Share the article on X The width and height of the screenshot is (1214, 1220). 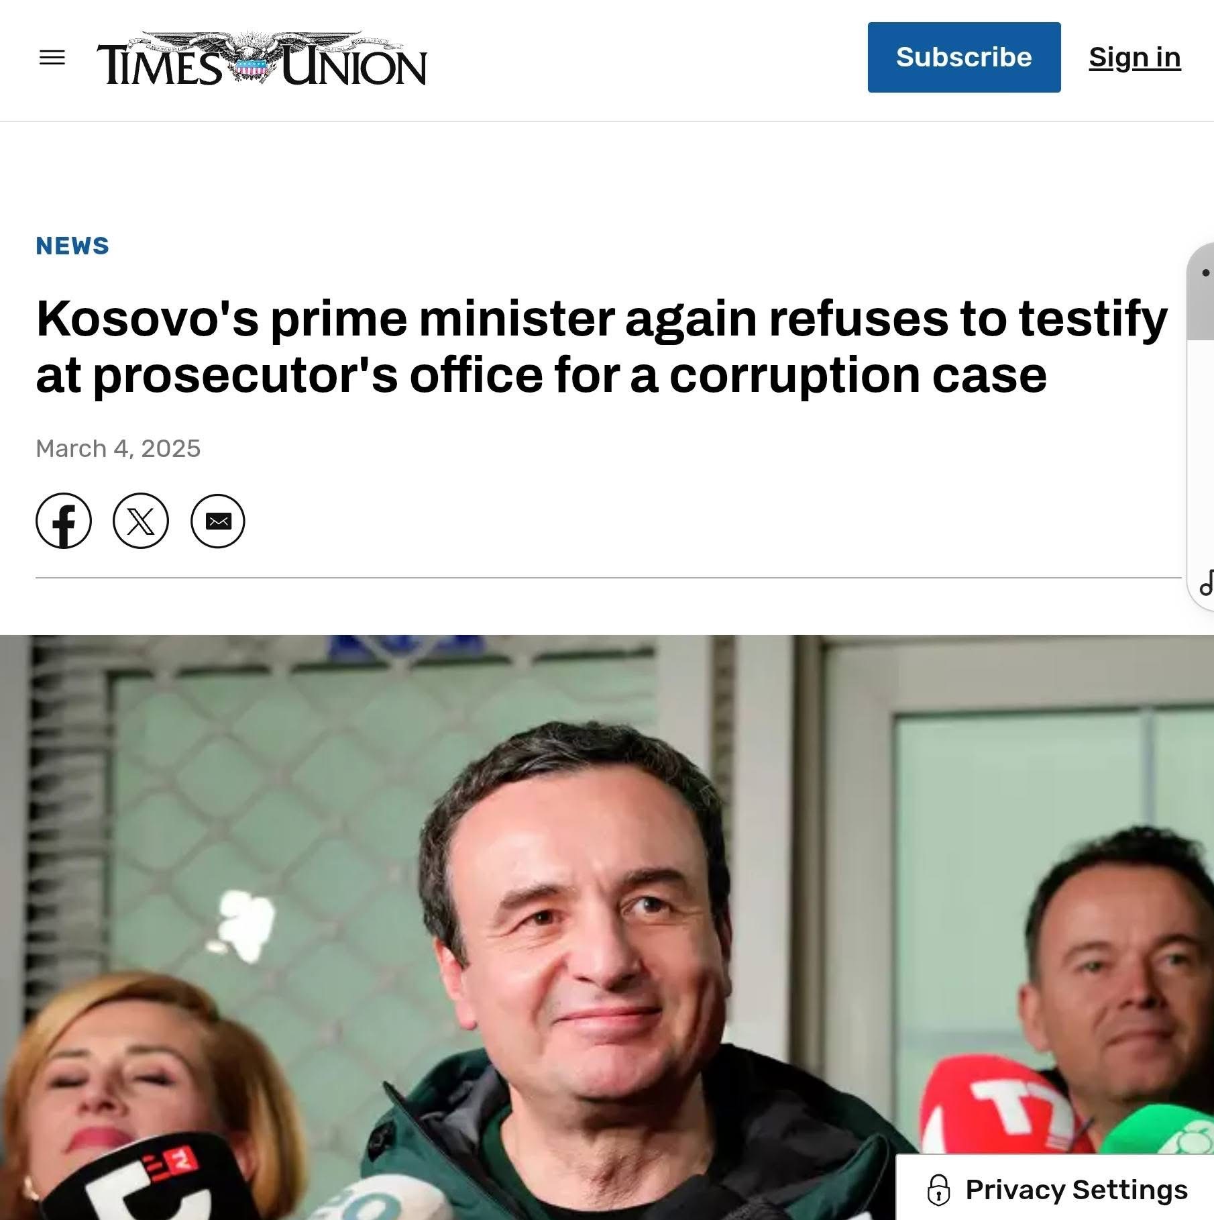pyautogui.click(x=141, y=521)
